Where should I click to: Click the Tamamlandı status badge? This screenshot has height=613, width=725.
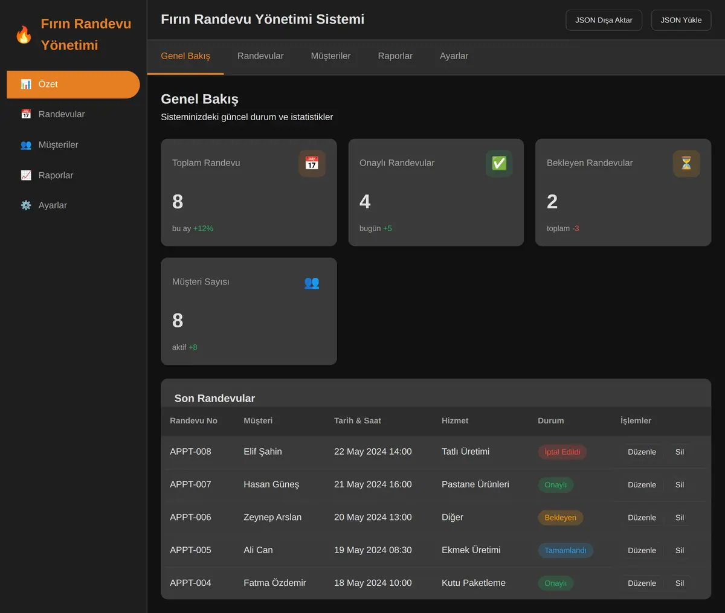click(x=565, y=550)
